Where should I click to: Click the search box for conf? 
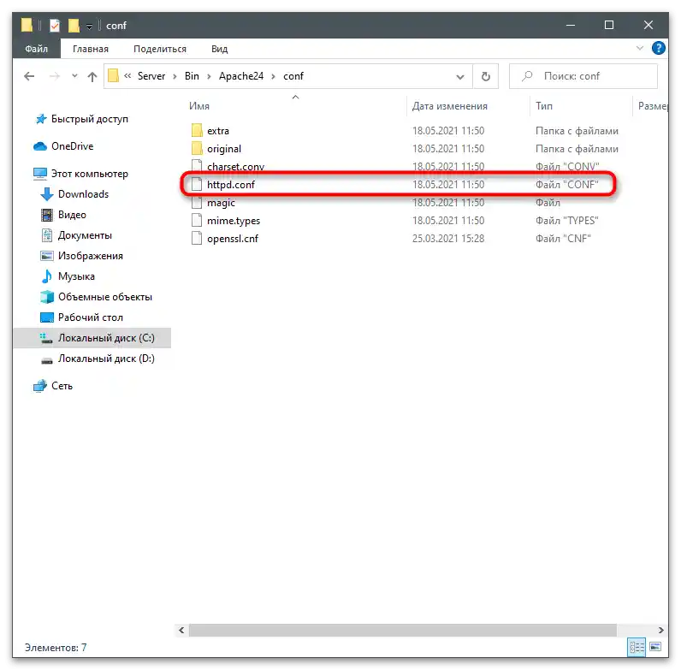[x=583, y=76]
